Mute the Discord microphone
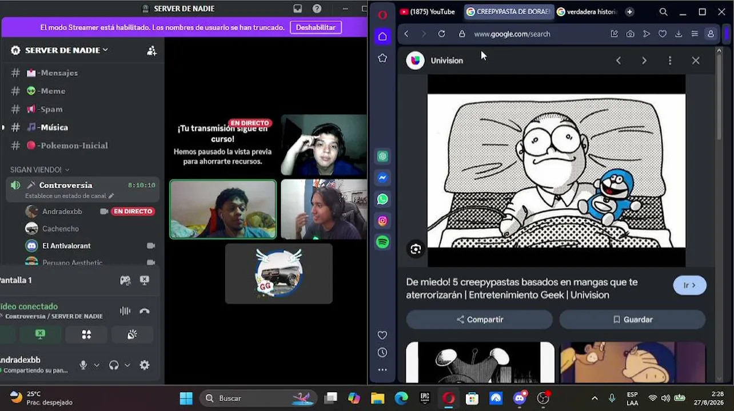 (x=83, y=365)
